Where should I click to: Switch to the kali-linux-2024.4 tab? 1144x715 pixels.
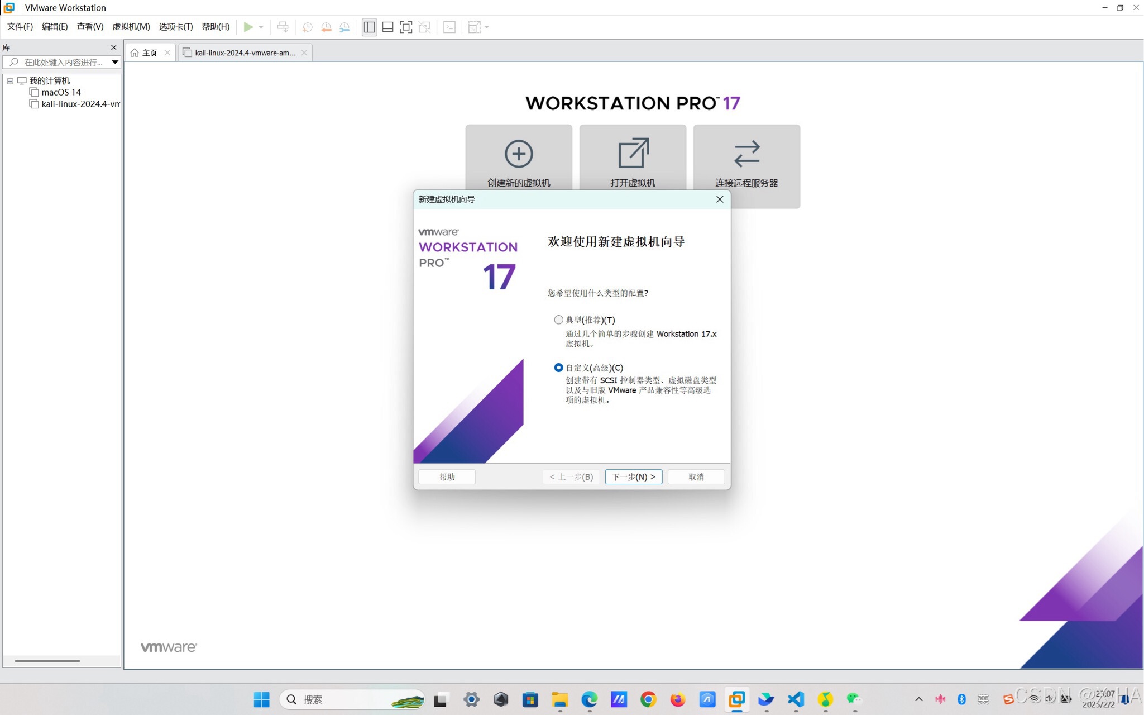pyautogui.click(x=245, y=53)
